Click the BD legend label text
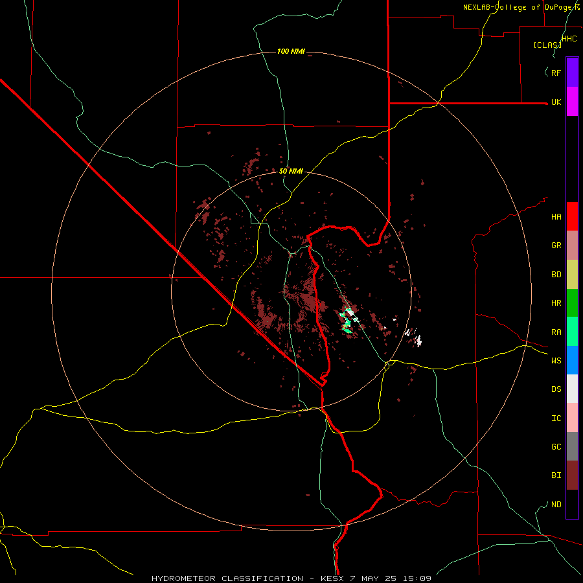The height and width of the screenshot is (583, 583). tap(556, 275)
